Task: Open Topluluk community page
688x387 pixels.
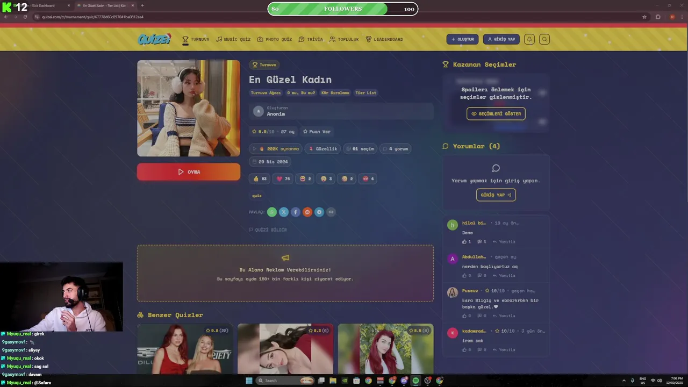Action: (x=344, y=39)
